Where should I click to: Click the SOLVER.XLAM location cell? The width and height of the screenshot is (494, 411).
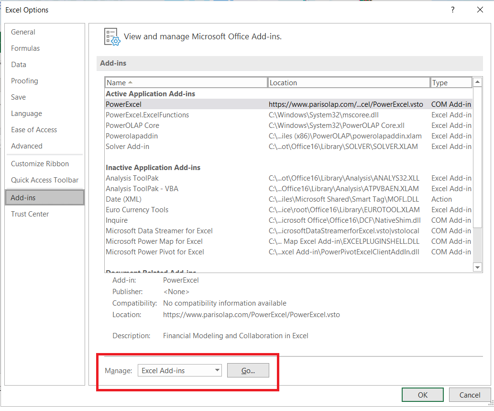[x=343, y=147]
